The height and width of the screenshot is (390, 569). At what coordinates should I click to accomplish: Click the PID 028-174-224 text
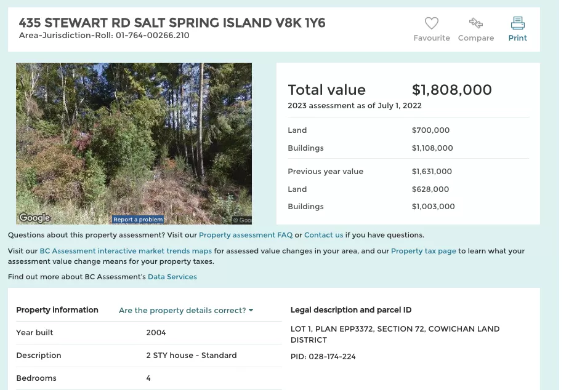coord(323,357)
